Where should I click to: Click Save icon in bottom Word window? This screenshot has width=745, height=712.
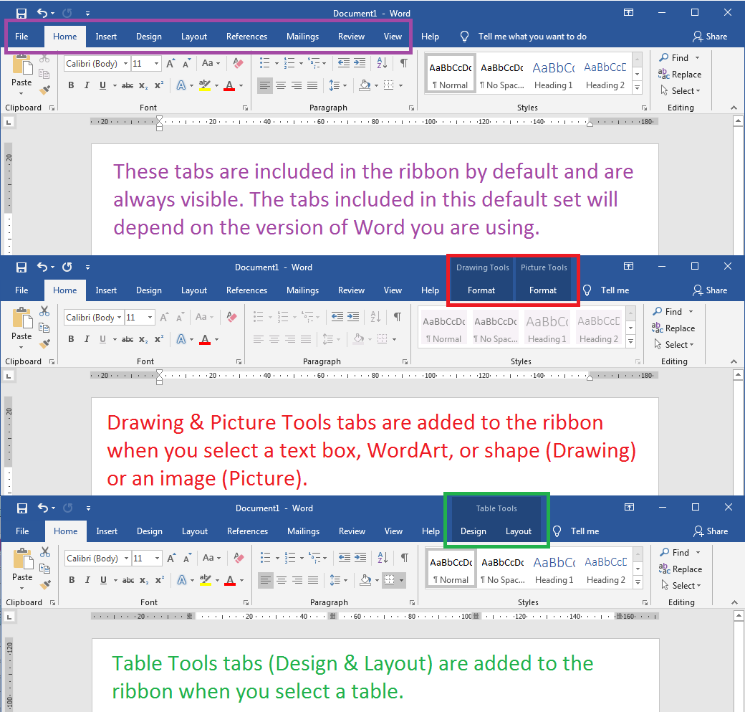click(22, 508)
